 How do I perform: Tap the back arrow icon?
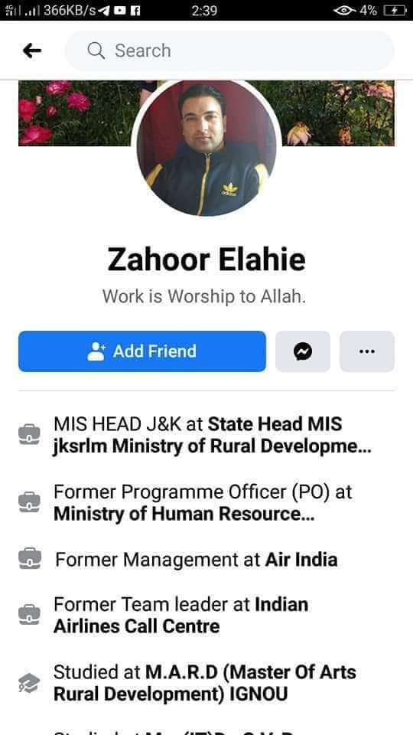32,51
